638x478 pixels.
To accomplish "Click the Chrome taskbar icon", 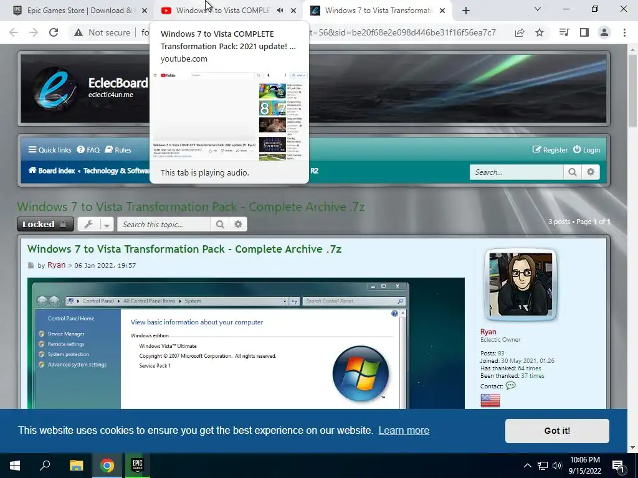I will [107, 466].
